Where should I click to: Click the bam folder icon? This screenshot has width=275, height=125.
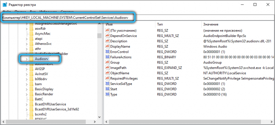click(31, 84)
